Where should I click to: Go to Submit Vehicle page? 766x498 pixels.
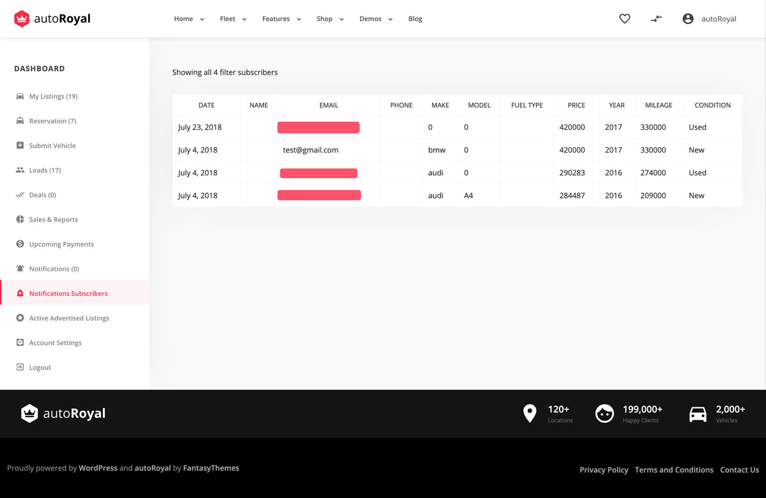click(53, 145)
